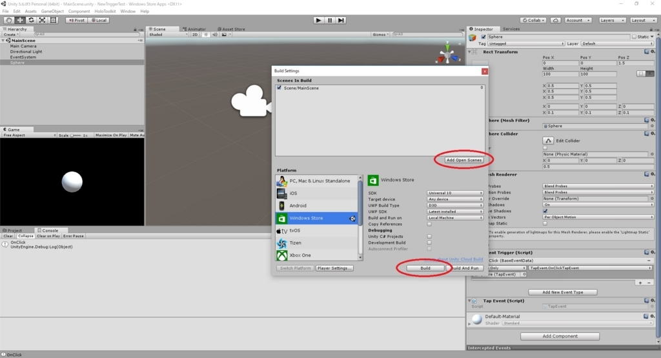Click the Android platform icon

(281, 206)
